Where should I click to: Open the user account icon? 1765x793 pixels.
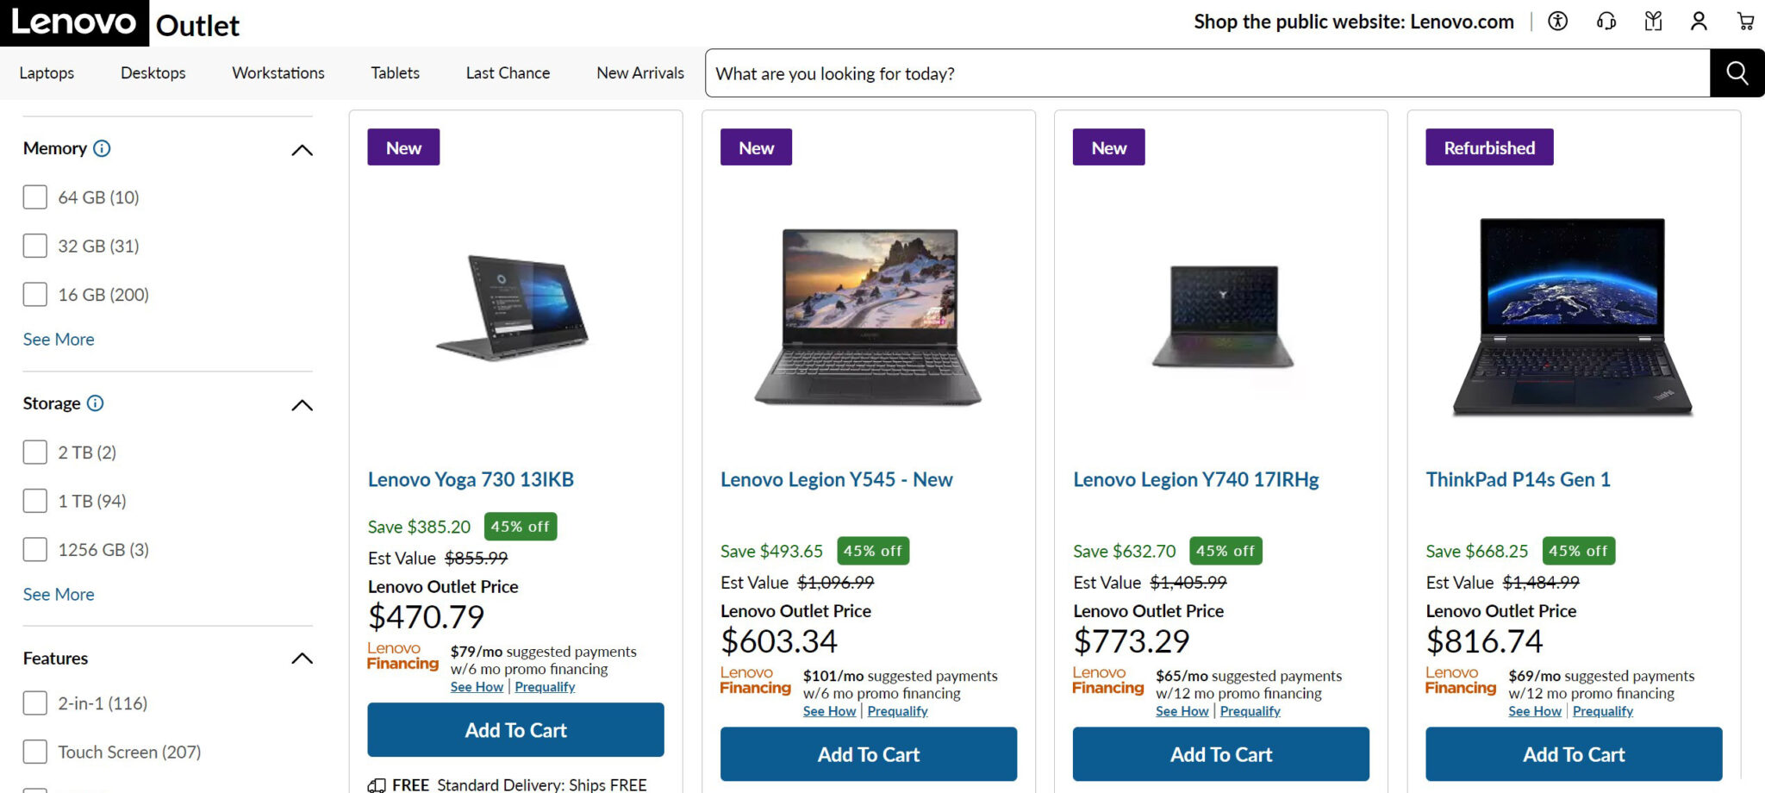click(1698, 22)
